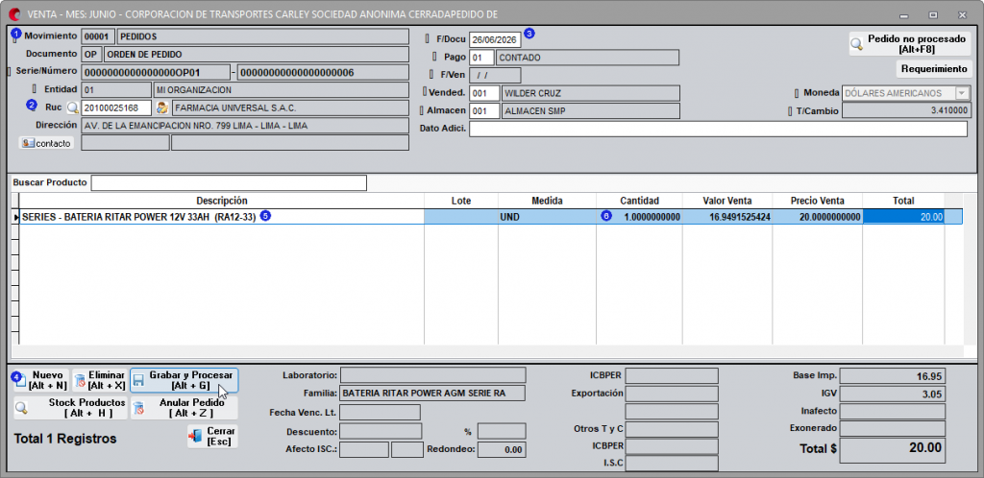This screenshot has width=984, height=478.
Task: Click the F/Docu date field
Action: [x=495, y=38]
